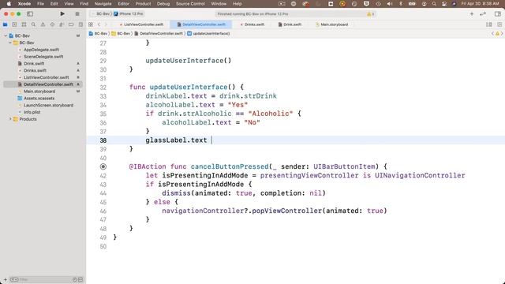505x284 pixels.
Task: Stop the running scheme
Action: click(x=77, y=14)
